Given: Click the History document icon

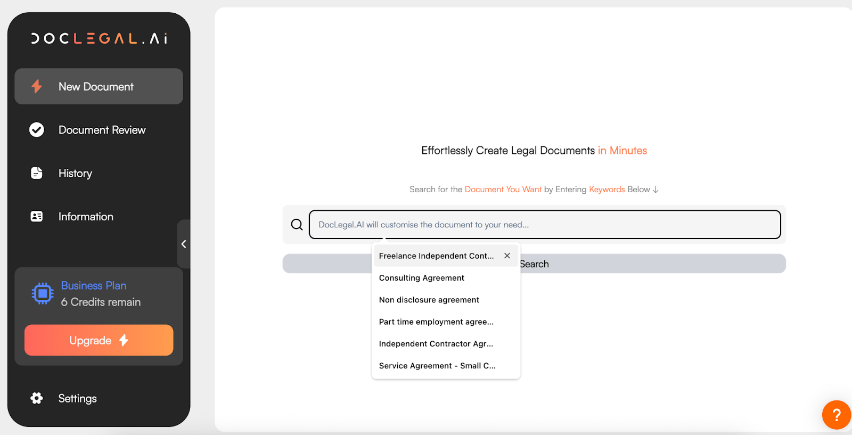Looking at the screenshot, I should pos(37,173).
